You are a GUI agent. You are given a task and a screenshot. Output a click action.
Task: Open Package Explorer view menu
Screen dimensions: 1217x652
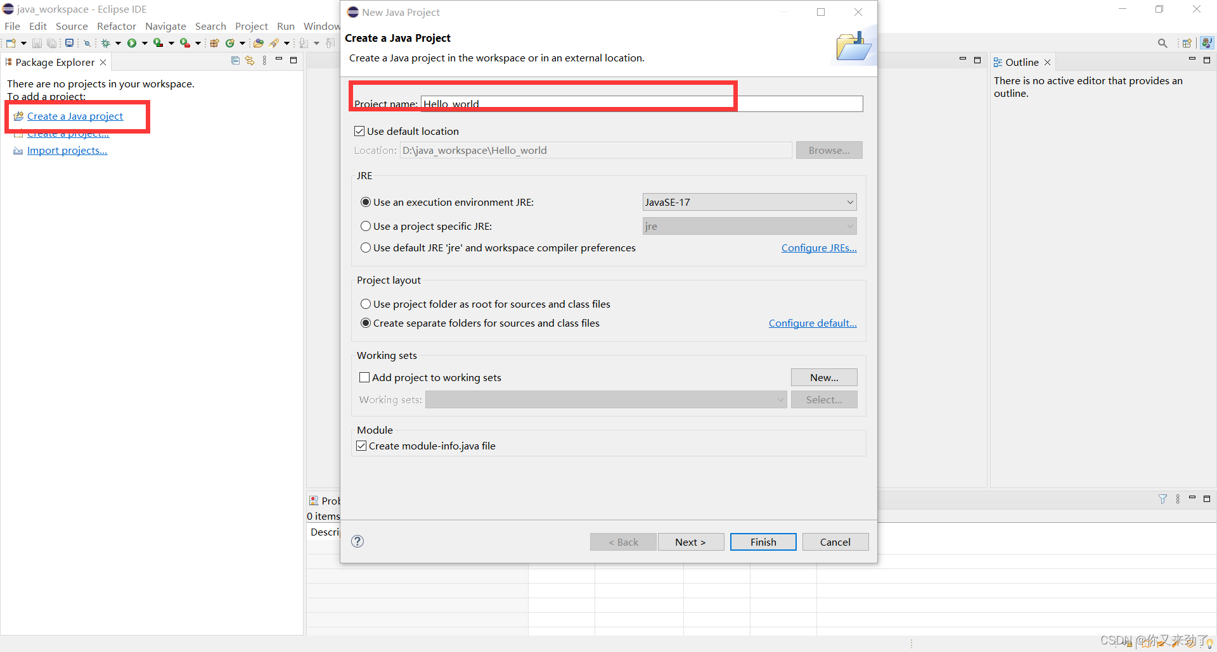[x=264, y=61]
